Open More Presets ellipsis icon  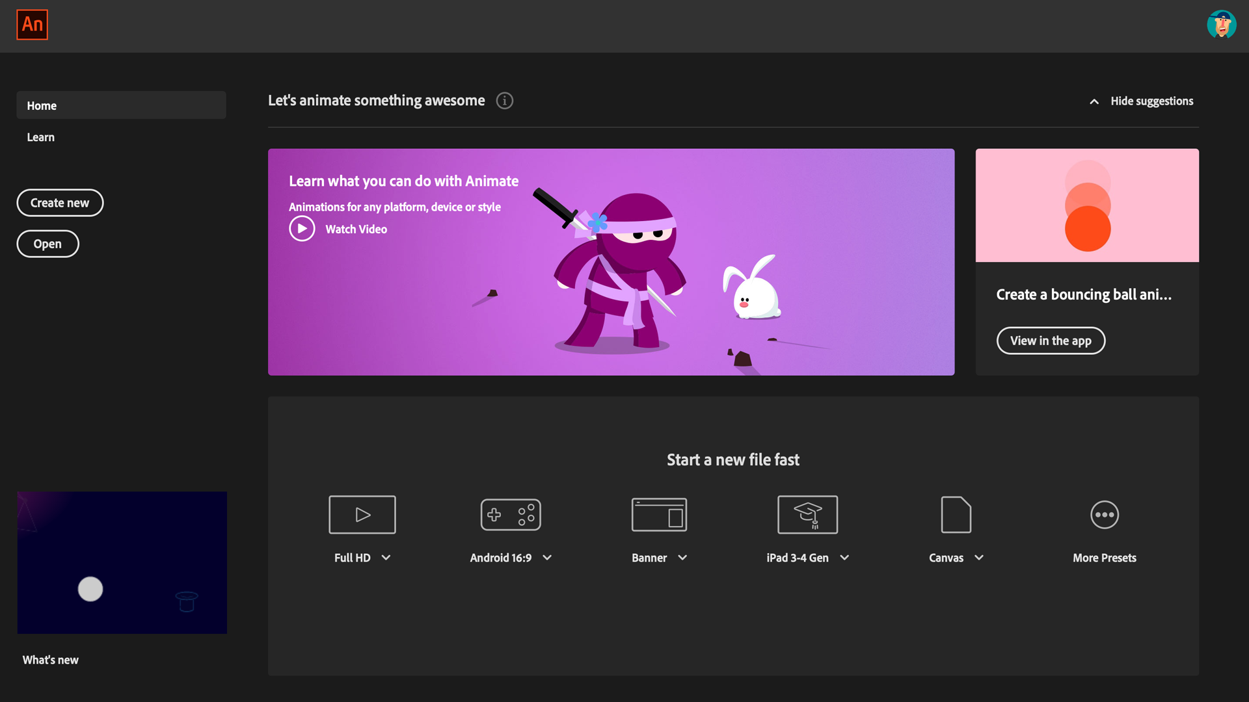point(1105,515)
